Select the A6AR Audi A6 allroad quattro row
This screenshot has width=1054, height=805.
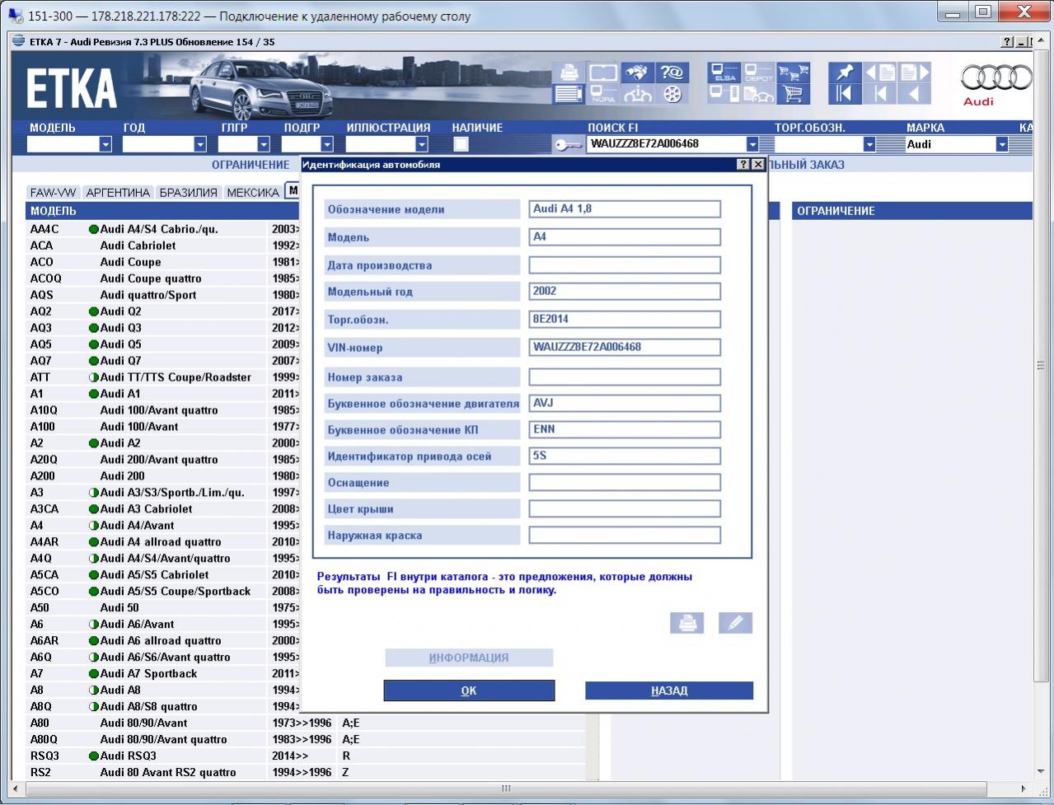(x=163, y=641)
